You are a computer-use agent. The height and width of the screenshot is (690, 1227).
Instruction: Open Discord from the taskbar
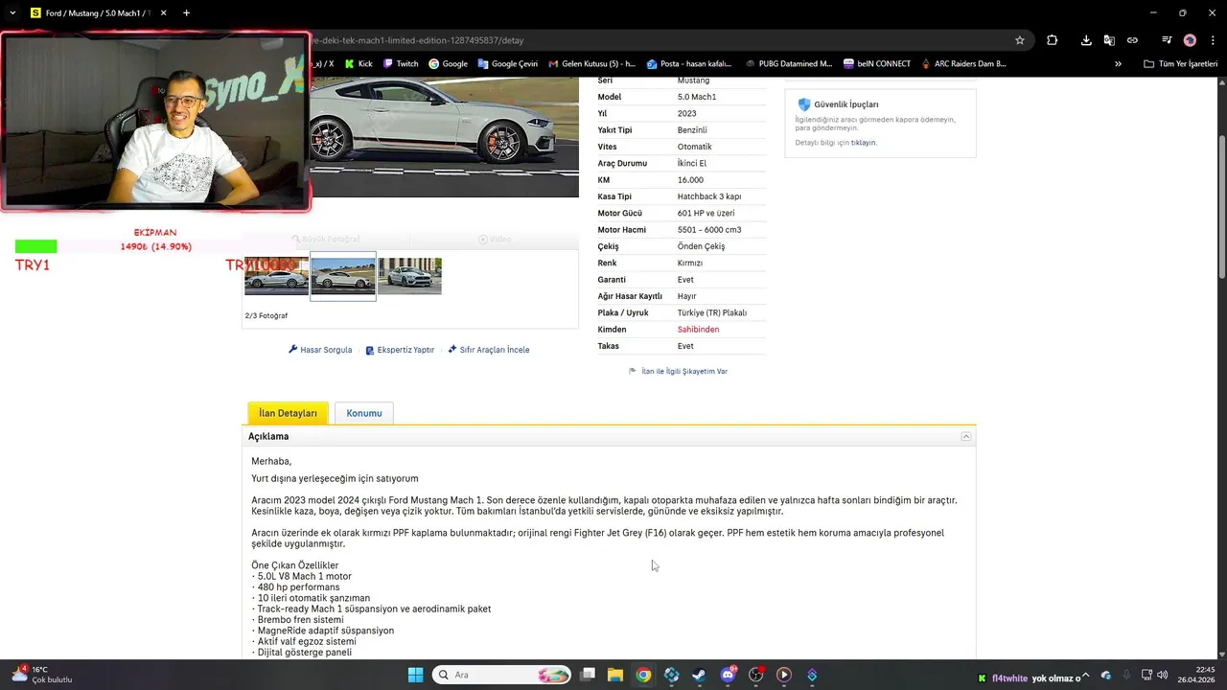(728, 675)
